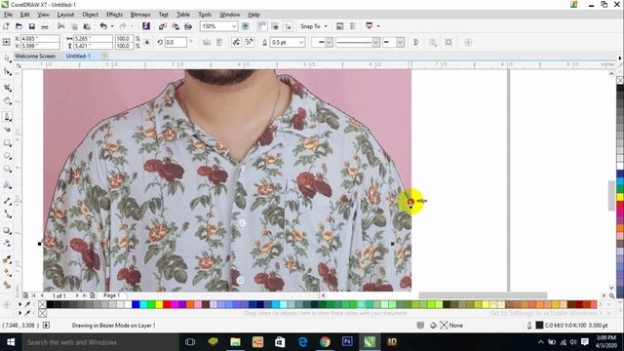Pick the yellow swatch in the bottom palette

pos(159,305)
